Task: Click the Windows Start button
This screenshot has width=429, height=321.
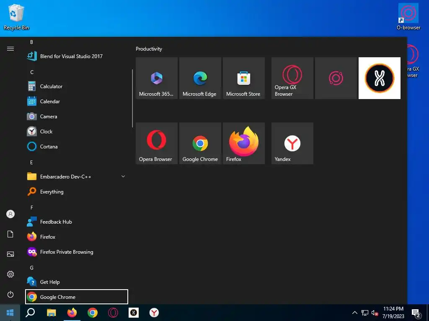Action: click(x=10, y=313)
